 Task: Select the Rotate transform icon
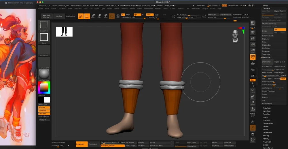pos(106,16)
